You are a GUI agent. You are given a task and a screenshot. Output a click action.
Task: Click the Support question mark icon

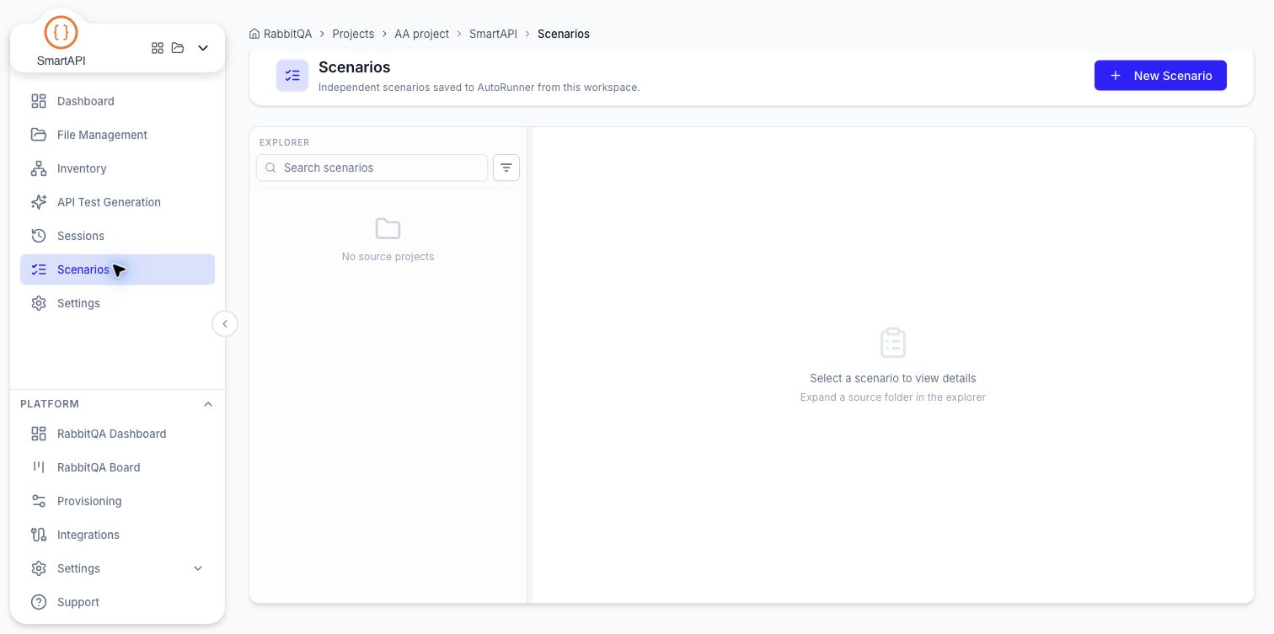(39, 602)
